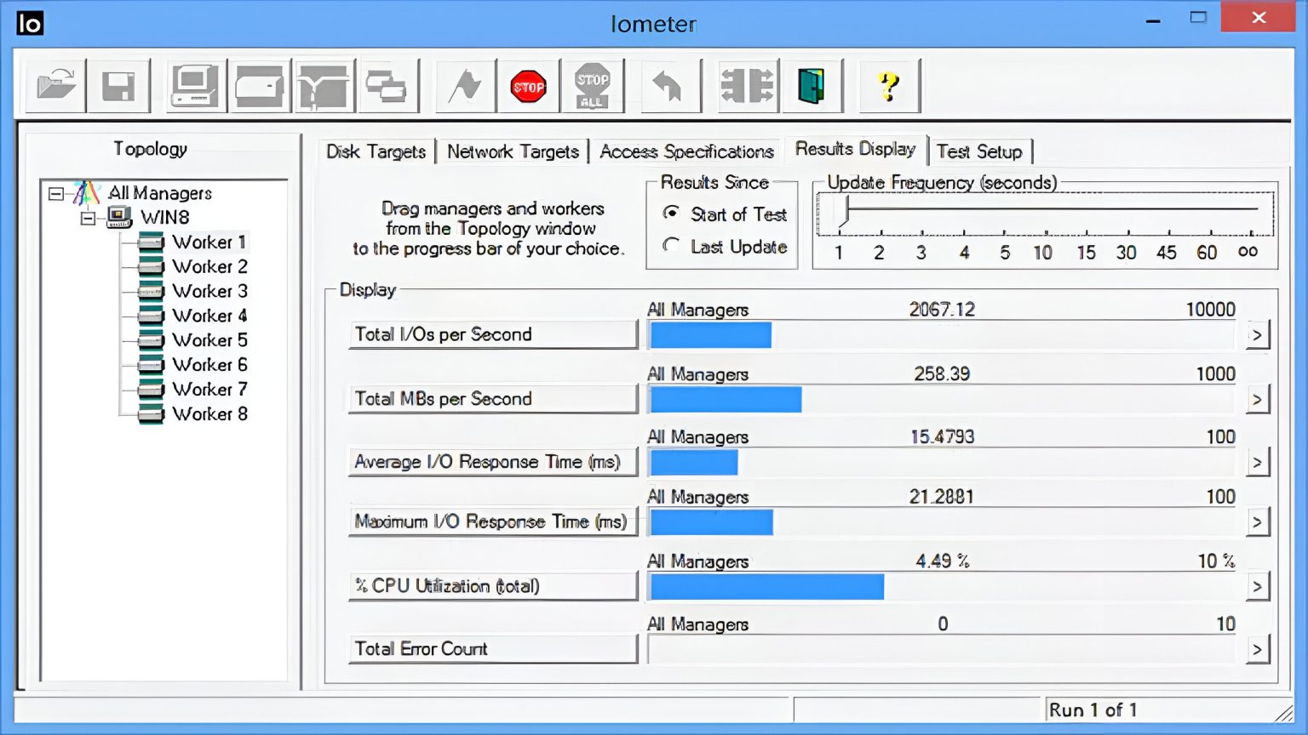Open the Access Specifications tab
Viewport: 1308px width, 735px height.
pos(686,151)
